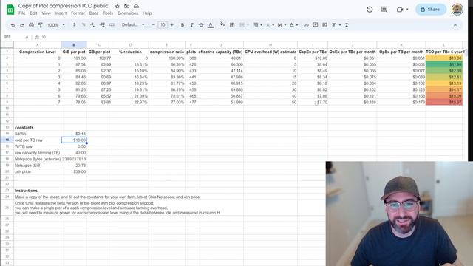
Task: Open the comments history icon
Action: 384,10
